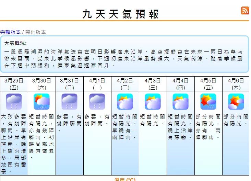
Task: Select the 3月29日 (五) date header
Action: tap(14, 84)
